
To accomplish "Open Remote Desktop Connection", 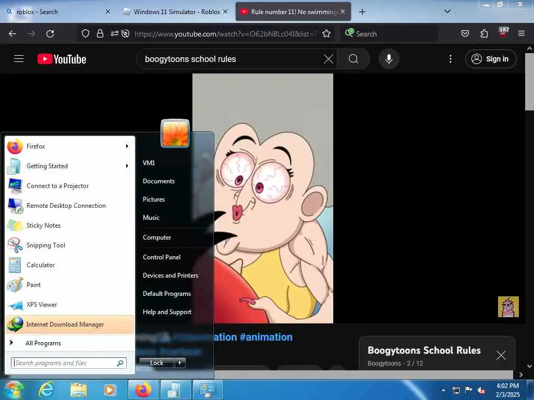I will 70,206.
